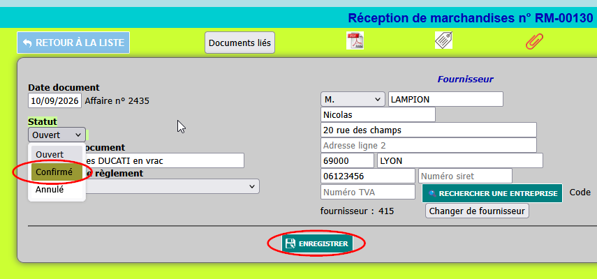Click the back arrow icon in Retour à la liste
This screenshot has height=279, width=597.
(x=28, y=43)
